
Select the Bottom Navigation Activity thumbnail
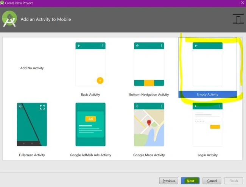[149, 64]
